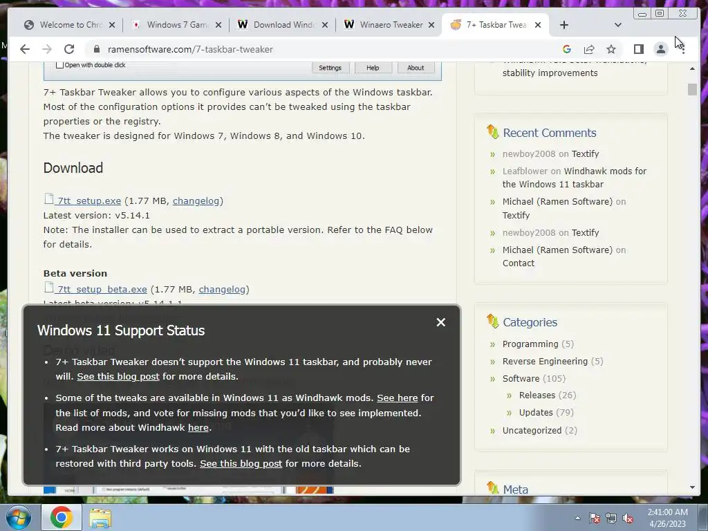
Task: Open the changelog link next to 7tt_setup.exe
Action: [196, 201]
